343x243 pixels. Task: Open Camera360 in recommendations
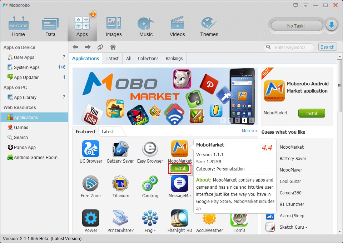(x=290, y=193)
